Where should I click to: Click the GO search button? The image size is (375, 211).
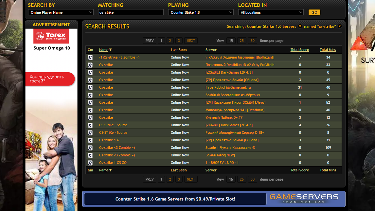[x=314, y=12]
